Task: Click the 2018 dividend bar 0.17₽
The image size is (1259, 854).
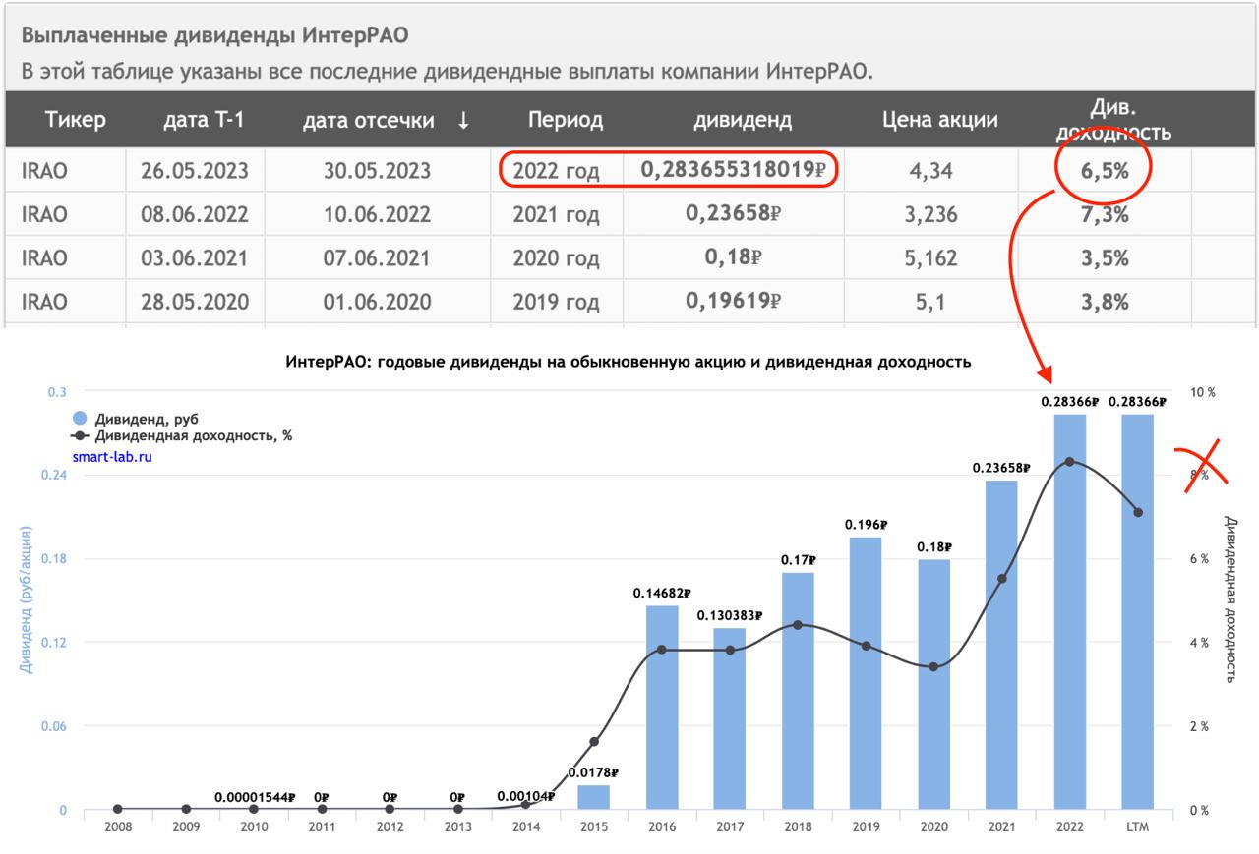Action: click(798, 692)
